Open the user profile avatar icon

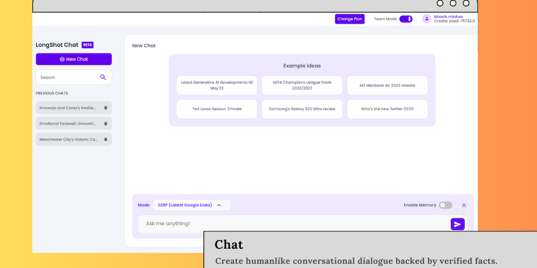point(427,19)
